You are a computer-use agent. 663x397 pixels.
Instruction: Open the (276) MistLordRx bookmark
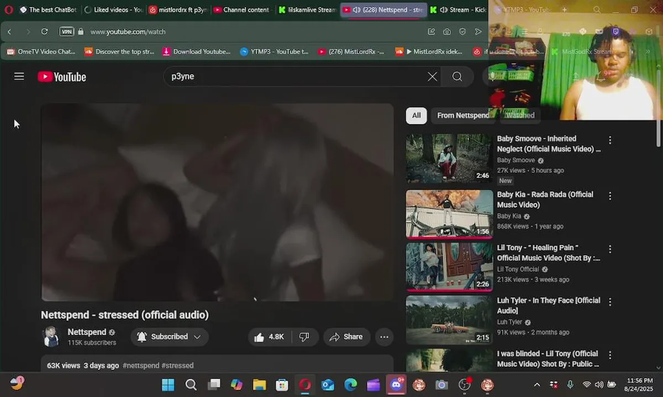(351, 52)
